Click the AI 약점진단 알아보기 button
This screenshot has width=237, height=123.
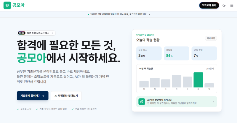click(x=66, y=96)
